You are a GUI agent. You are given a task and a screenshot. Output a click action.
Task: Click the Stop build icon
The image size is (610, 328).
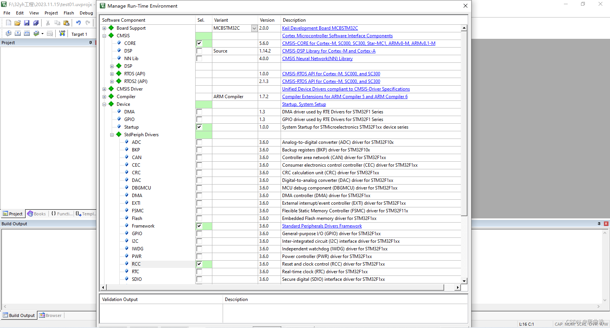pyautogui.click(x=50, y=33)
